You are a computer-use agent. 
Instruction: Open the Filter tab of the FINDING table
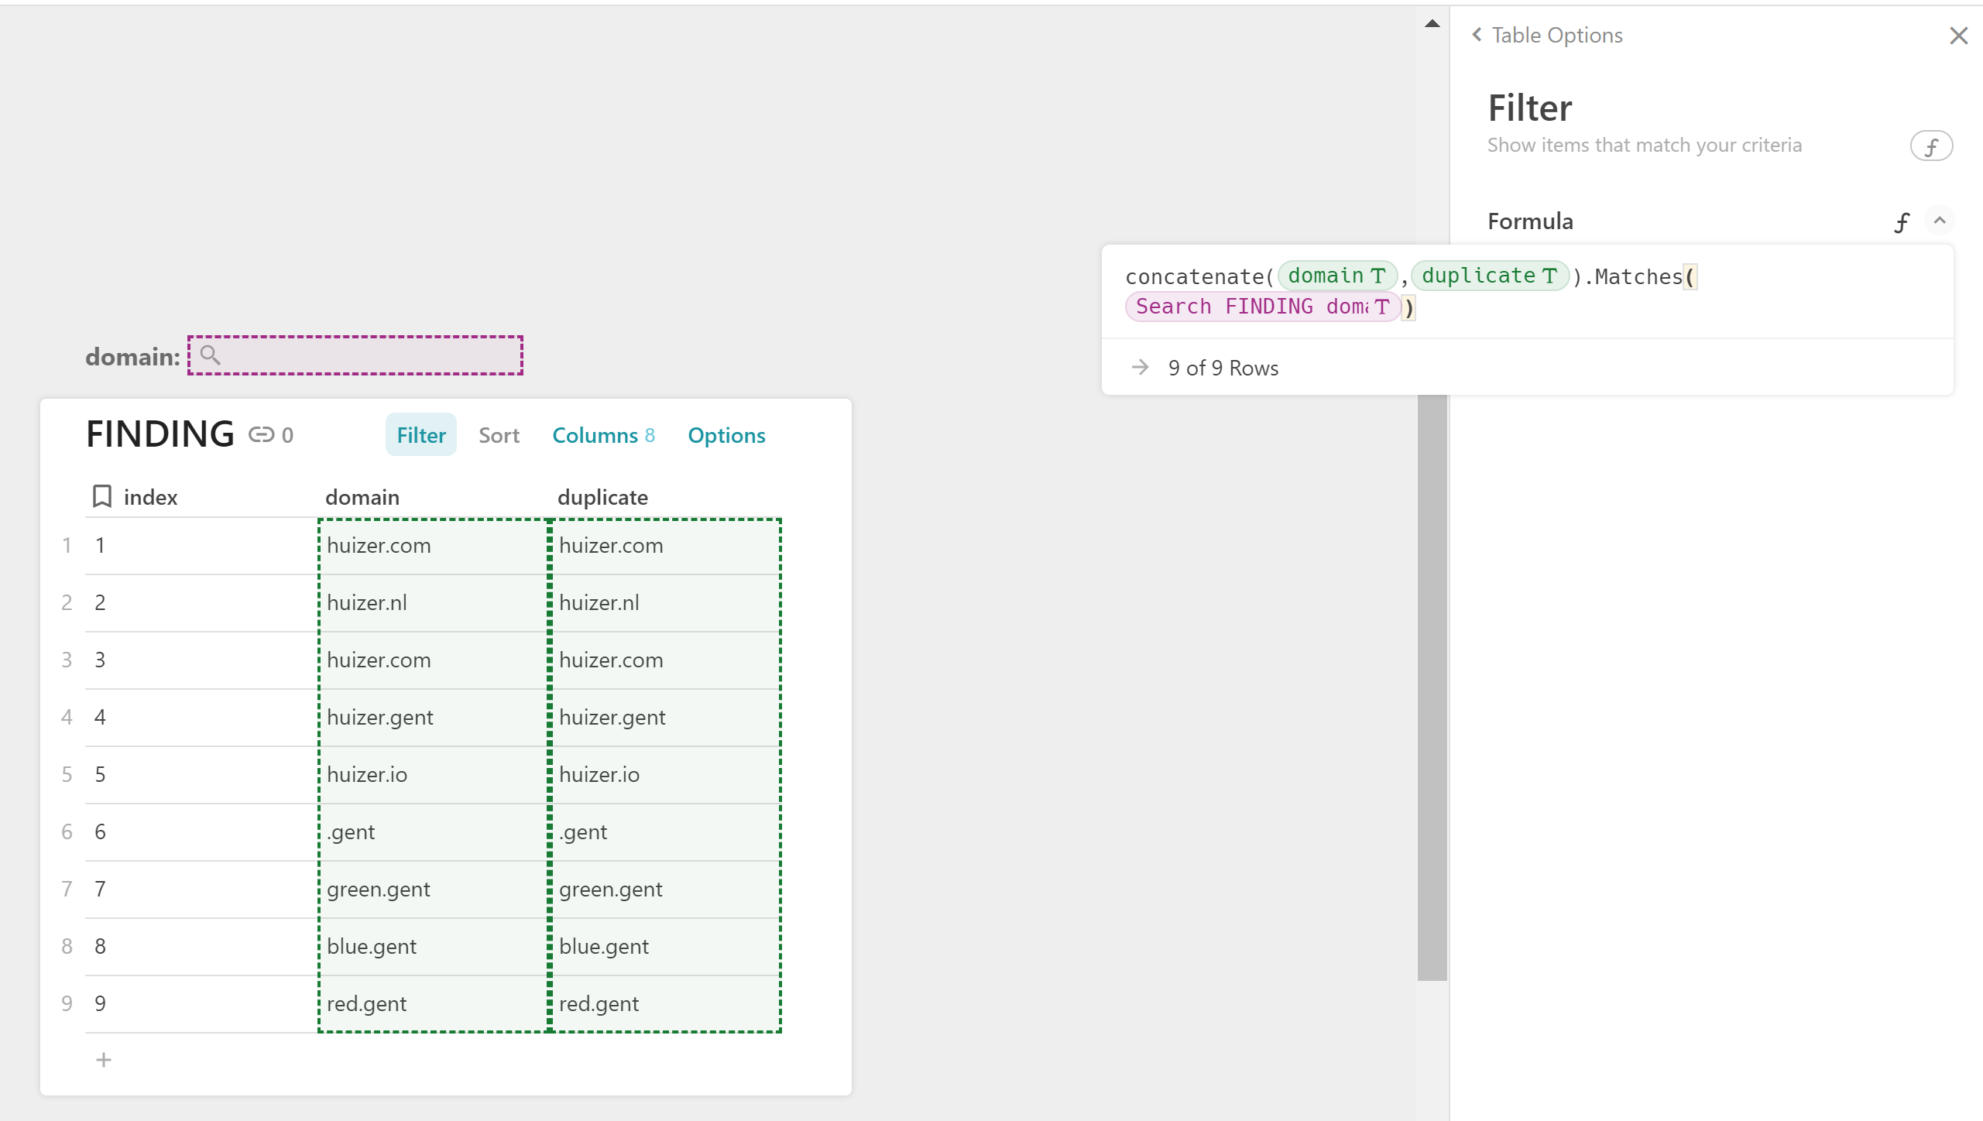420,435
